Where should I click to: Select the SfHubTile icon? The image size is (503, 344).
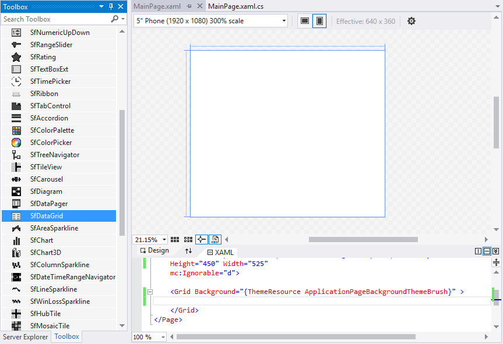pos(16,314)
